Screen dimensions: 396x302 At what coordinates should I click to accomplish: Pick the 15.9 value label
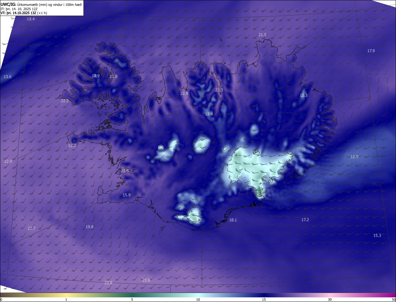click(x=127, y=195)
